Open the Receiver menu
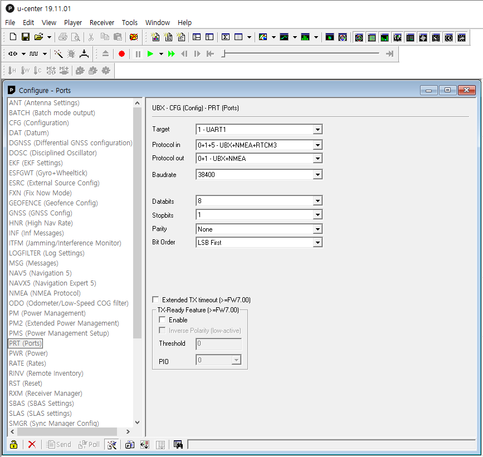This screenshot has height=457, width=483. [102, 22]
